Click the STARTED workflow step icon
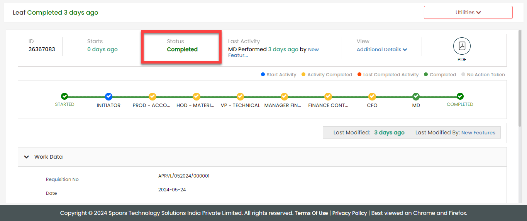527x221 pixels. click(64, 96)
